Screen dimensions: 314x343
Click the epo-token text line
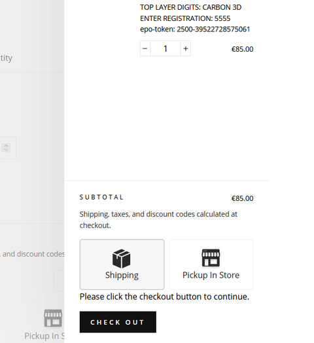coord(195,29)
